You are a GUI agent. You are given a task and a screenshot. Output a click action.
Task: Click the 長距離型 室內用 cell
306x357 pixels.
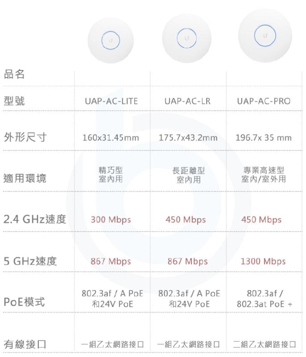pos(189,175)
